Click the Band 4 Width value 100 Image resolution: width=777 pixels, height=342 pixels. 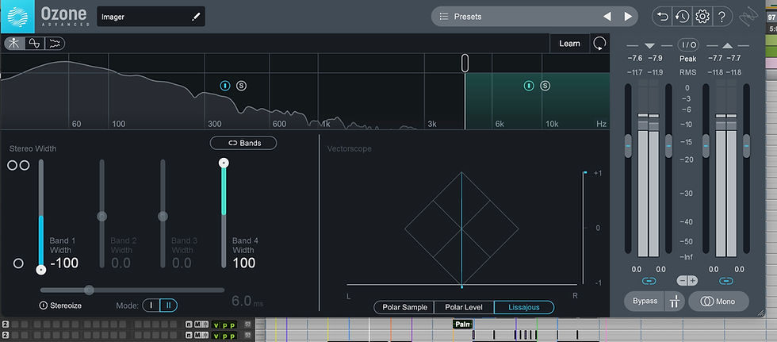click(244, 263)
